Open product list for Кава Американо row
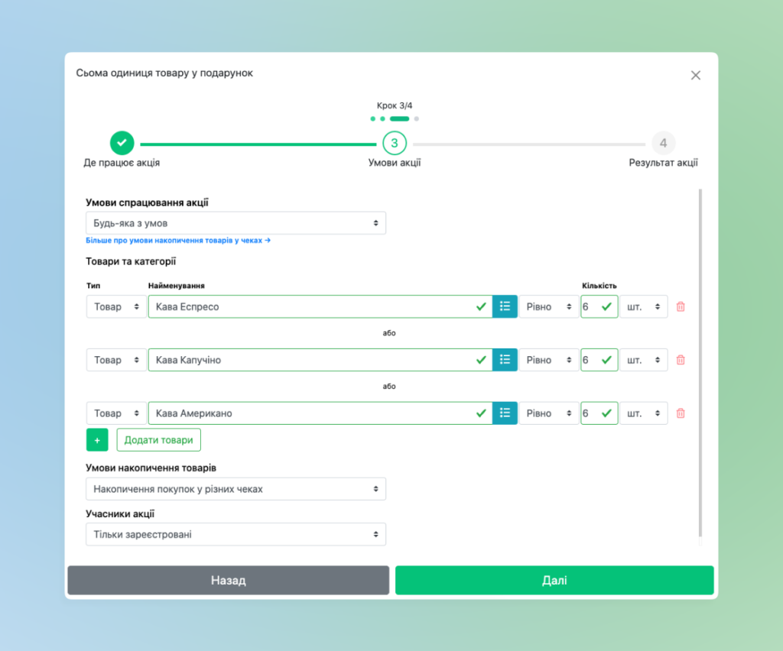The height and width of the screenshot is (651, 783). [x=505, y=413]
